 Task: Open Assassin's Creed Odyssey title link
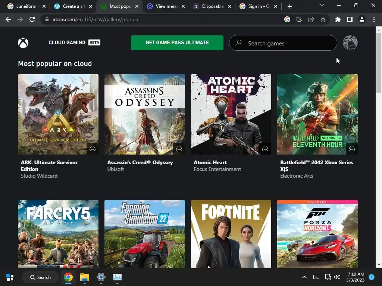point(140,162)
